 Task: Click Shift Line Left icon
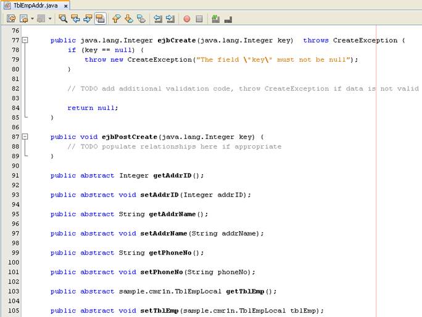tap(158, 19)
